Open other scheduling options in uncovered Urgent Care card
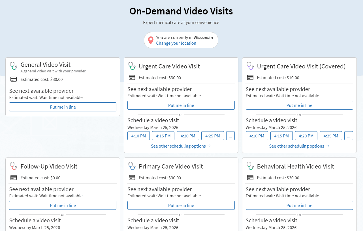The width and height of the screenshot is (363, 231). pos(181,146)
